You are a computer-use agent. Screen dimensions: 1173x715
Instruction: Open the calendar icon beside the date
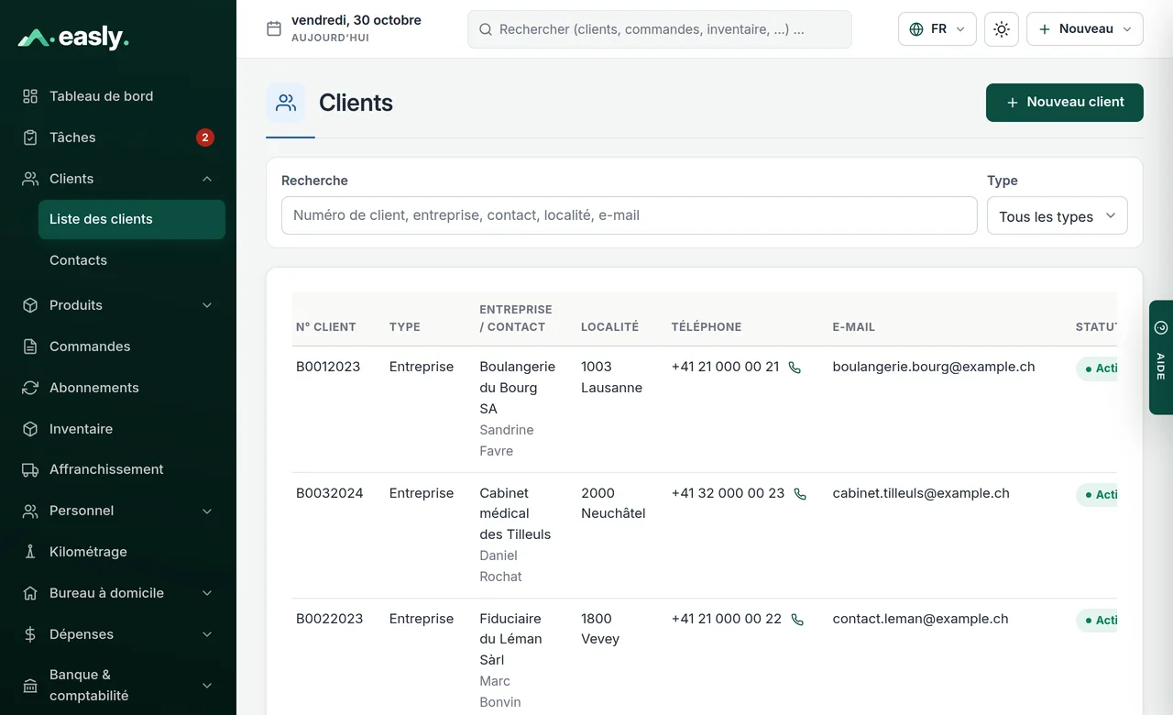[x=273, y=28]
